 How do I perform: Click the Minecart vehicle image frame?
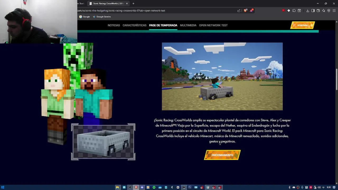point(103,142)
